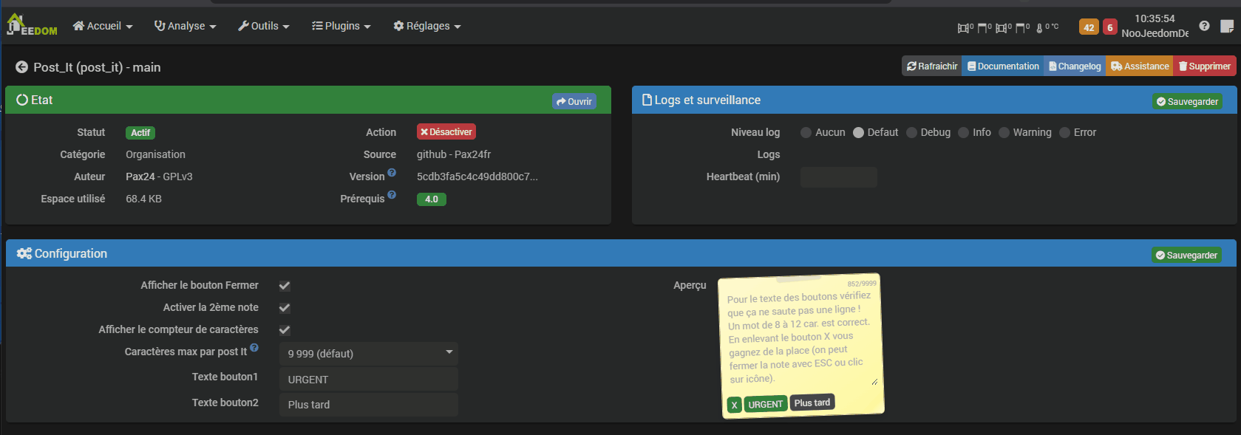Viewport: 1241px width, 435px height.
Task: Click Ouvrir in Etat panel
Action: point(574,101)
